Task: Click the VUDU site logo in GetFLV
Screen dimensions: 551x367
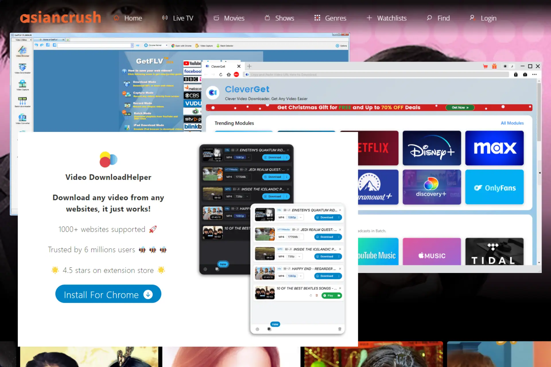Action: pyautogui.click(x=193, y=103)
